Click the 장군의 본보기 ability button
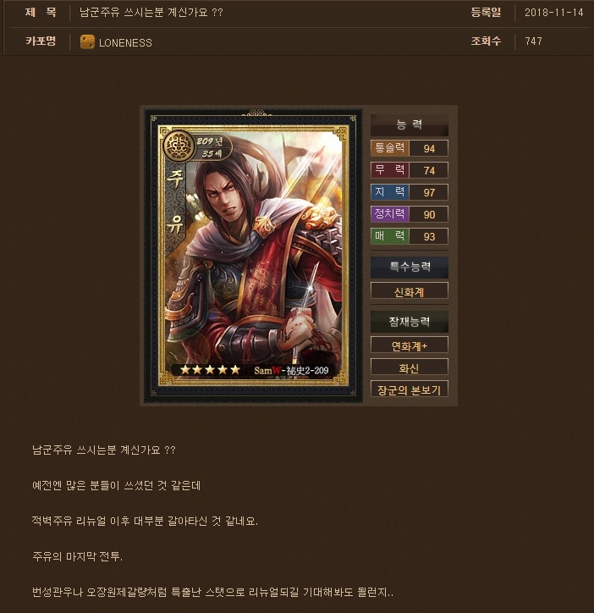Image resolution: width=594 pixels, height=613 pixels. click(x=410, y=389)
